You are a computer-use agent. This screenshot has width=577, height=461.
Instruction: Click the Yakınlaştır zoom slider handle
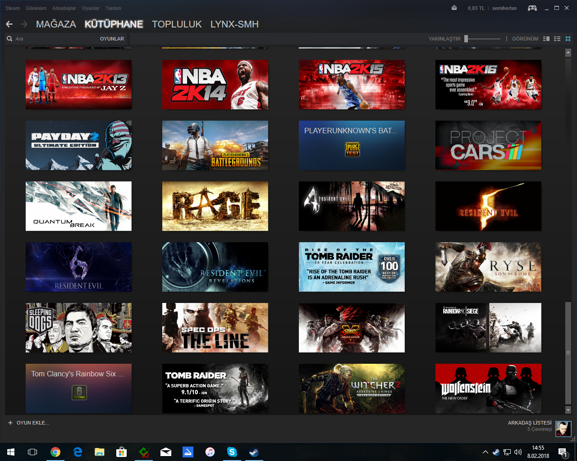pyautogui.click(x=466, y=39)
